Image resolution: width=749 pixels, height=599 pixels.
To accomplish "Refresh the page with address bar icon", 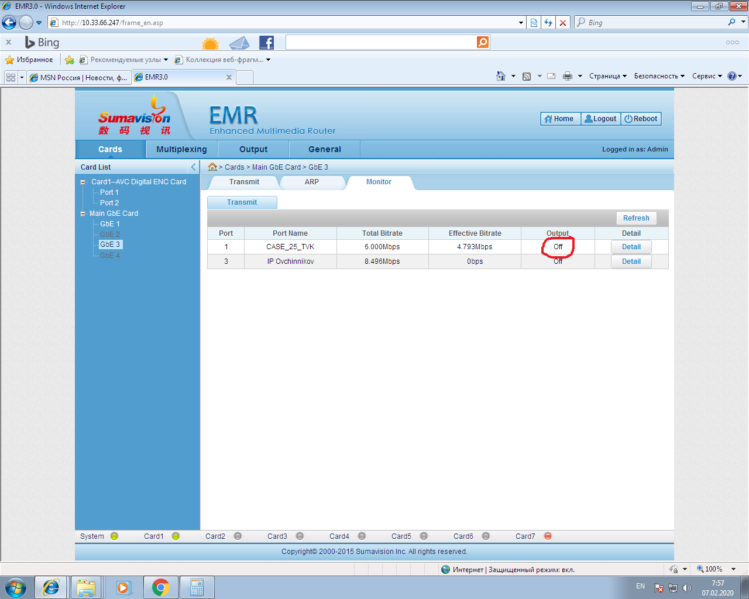I will pyautogui.click(x=548, y=23).
